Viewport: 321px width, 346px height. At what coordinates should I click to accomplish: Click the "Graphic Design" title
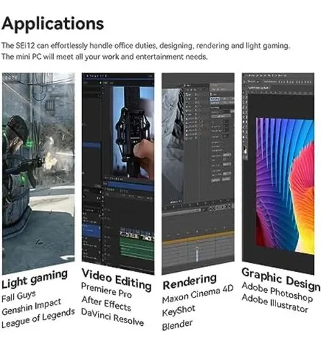coord(281,280)
